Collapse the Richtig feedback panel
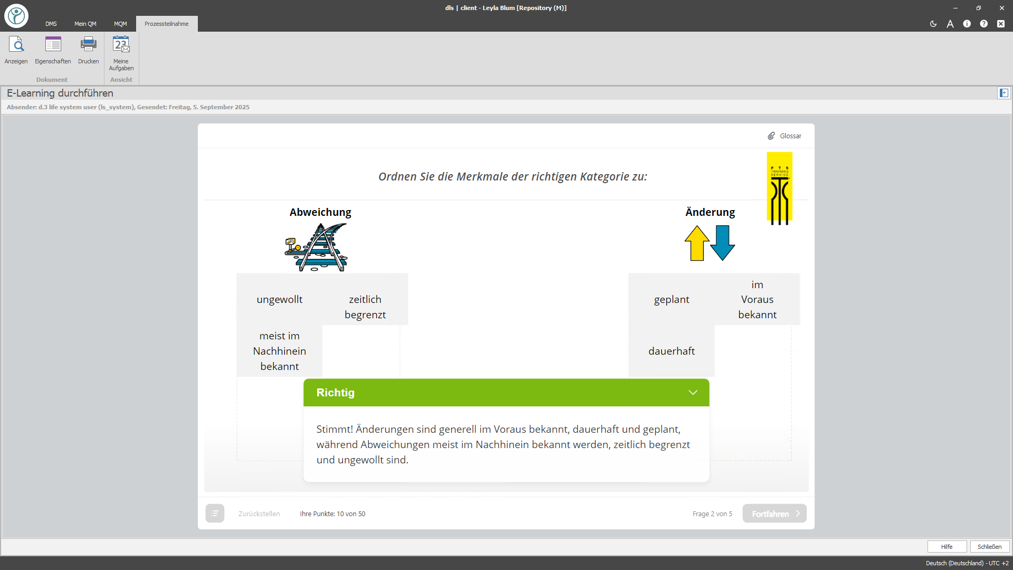 693,393
